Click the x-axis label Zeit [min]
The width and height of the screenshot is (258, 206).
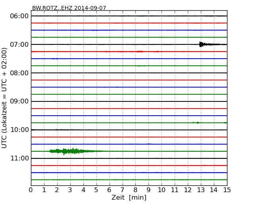point(129,197)
